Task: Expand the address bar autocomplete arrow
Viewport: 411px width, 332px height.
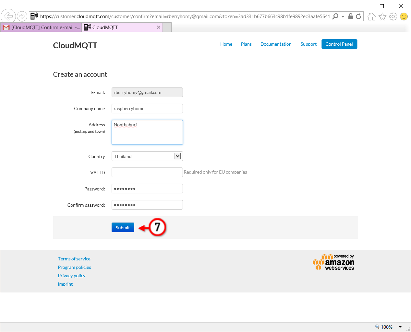Action: click(x=343, y=17)
